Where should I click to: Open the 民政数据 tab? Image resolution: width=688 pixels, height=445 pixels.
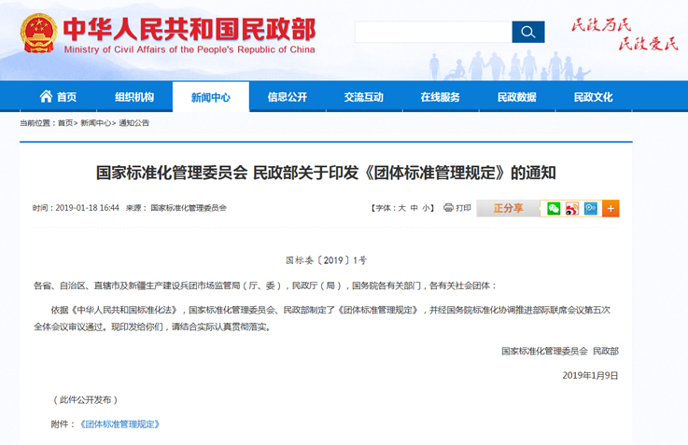(x=516, y=97)
